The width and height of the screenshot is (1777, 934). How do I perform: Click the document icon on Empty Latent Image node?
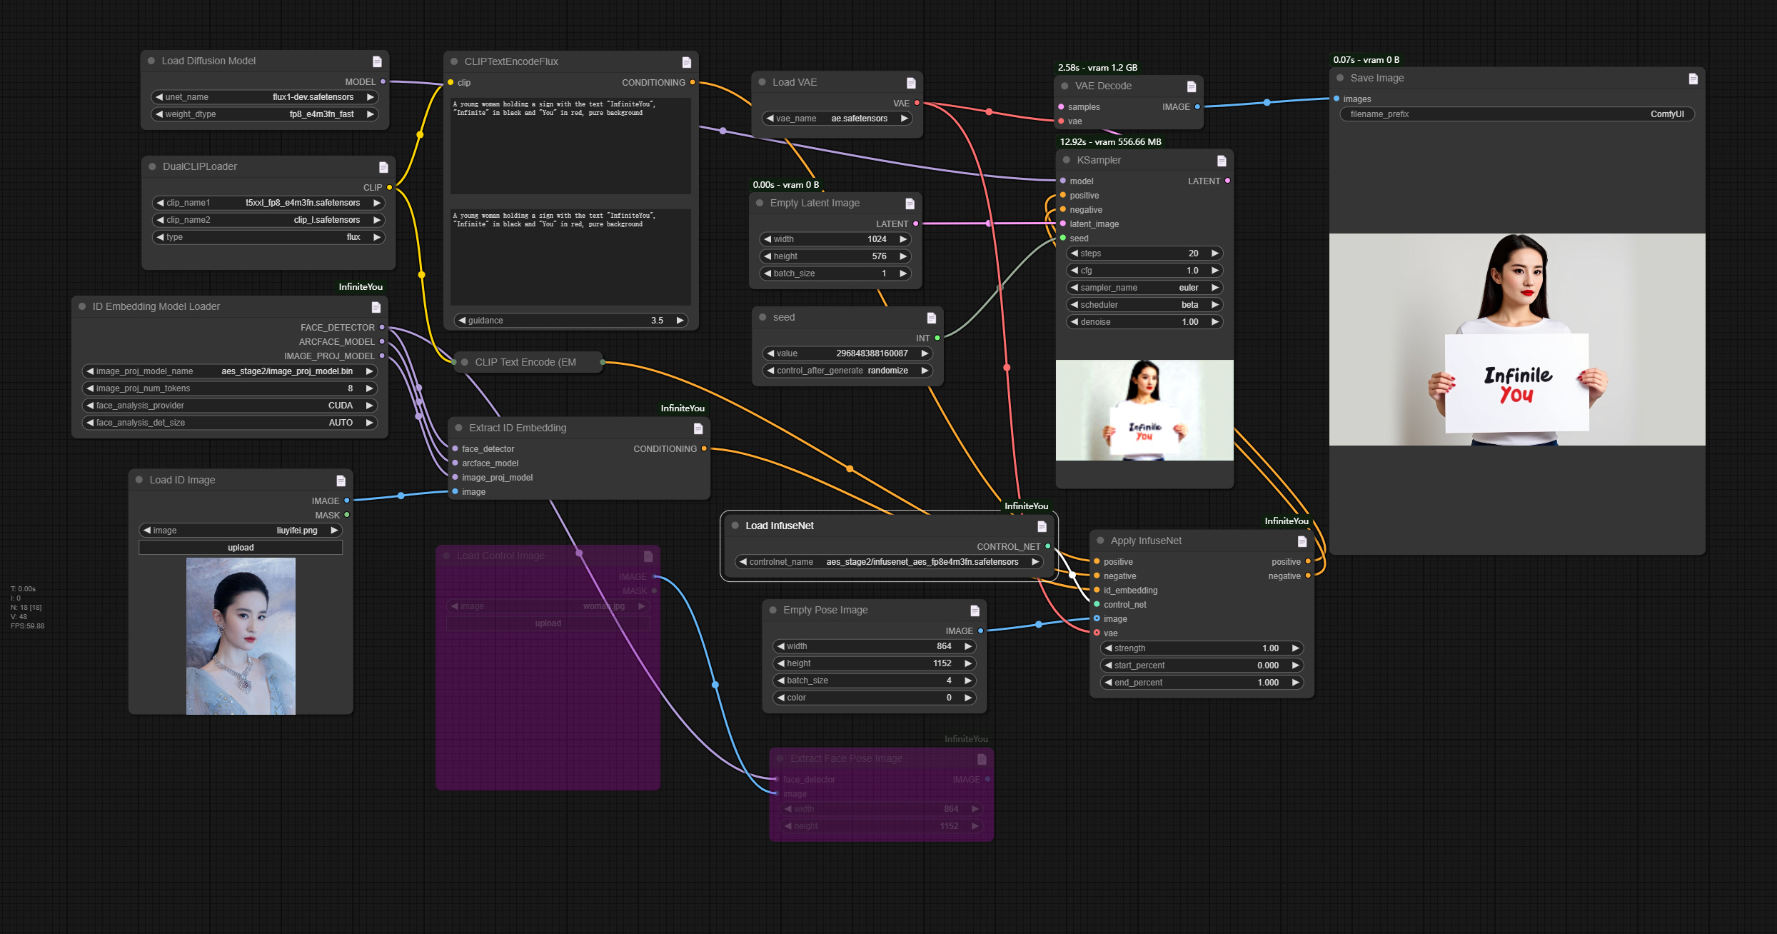[910, 204]
